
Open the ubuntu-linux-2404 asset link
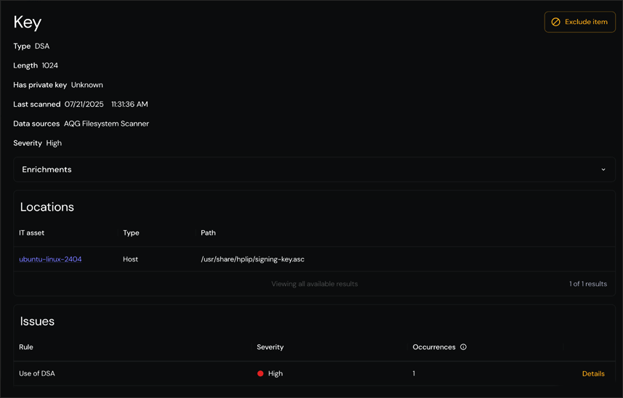pos(50,259)
